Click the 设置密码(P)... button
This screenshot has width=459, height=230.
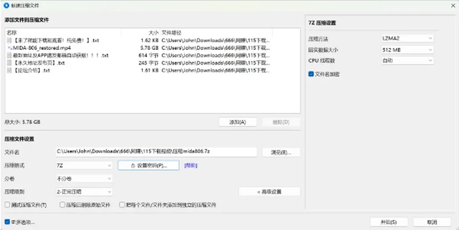point(148,165)
